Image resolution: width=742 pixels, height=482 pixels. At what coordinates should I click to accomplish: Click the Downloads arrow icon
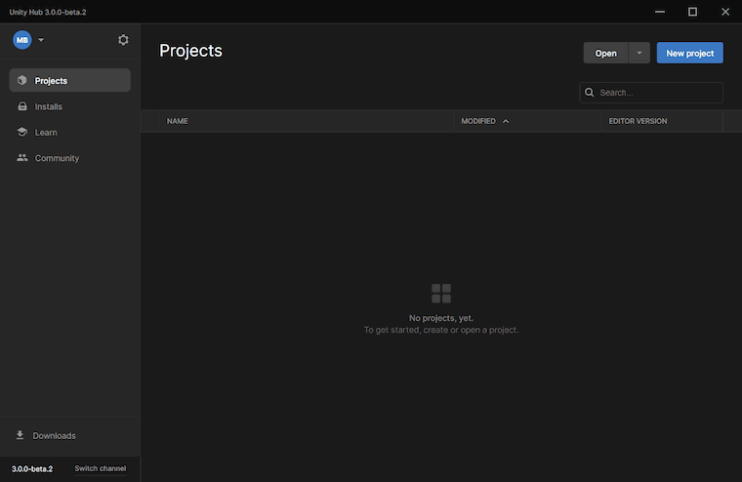click(21, 435)
